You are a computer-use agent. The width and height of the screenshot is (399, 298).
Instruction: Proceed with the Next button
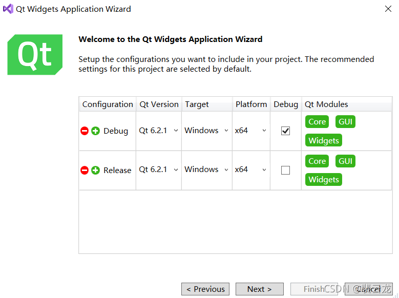tap(260, 289)
